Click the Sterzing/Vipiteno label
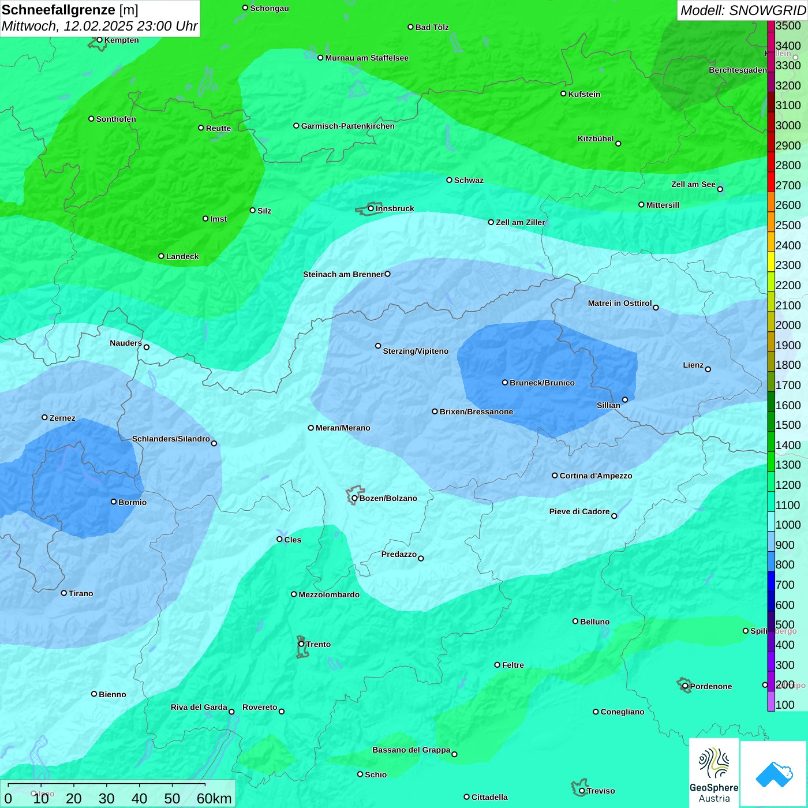Image resolution: width=808 pixels, height=808 pixels. coord(416,351)
